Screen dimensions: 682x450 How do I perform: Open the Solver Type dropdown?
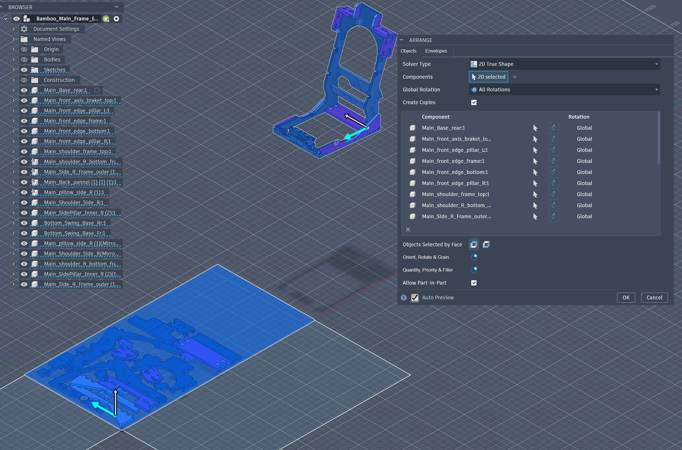(x=564, y=64)
